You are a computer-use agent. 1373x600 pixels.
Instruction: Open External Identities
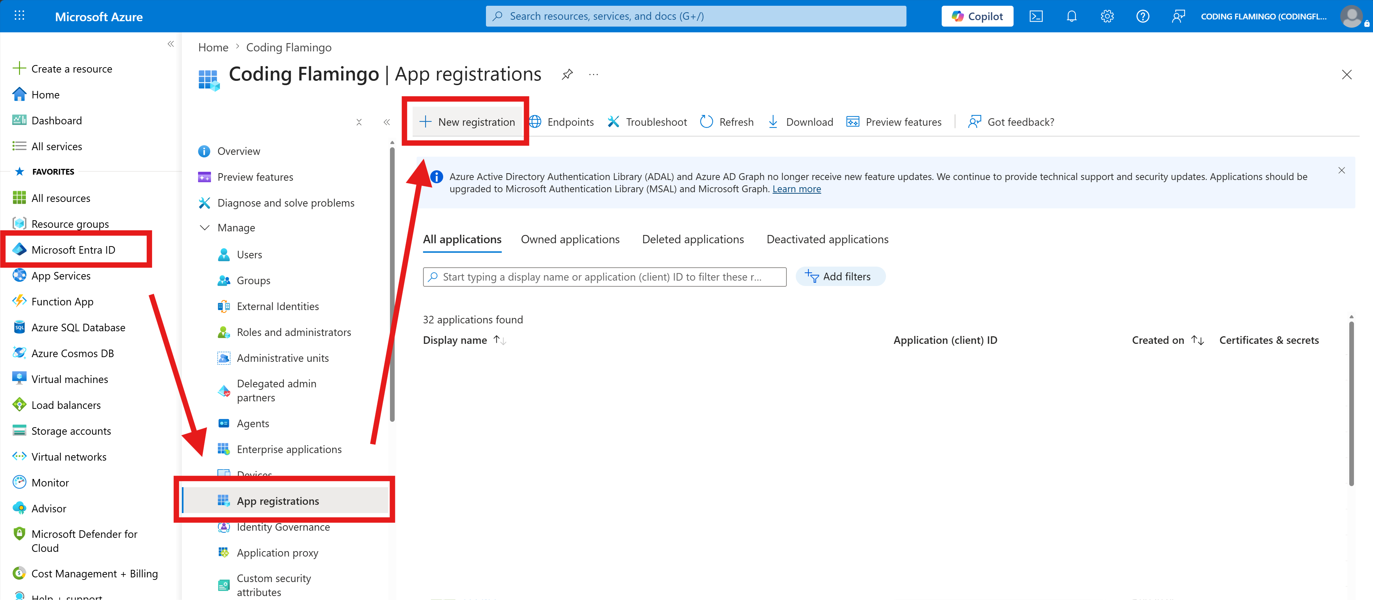[x=268, y=306]
